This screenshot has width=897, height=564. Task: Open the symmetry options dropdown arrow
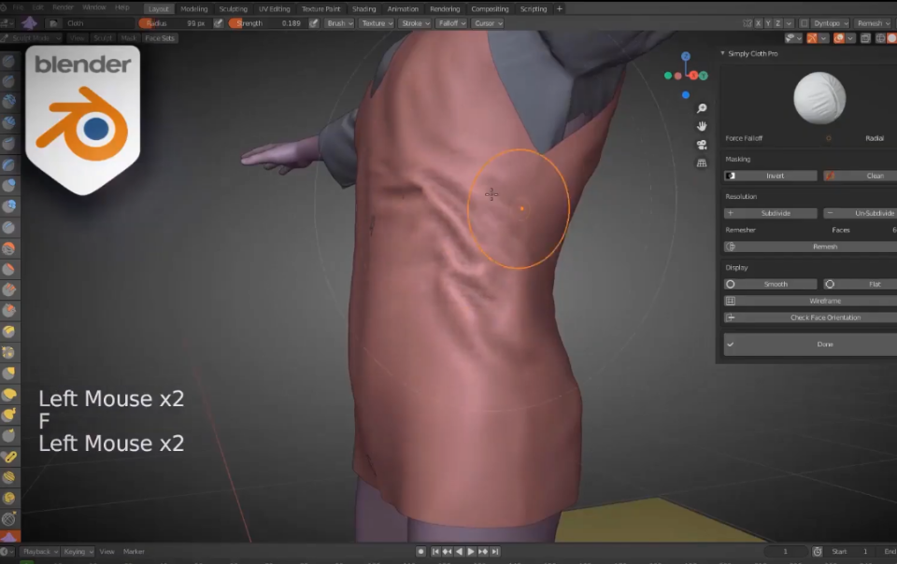pos(789,23)
